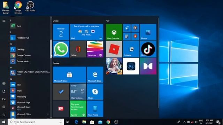
Task: Open the Calculator small tile
Action: tap(127, 36)
